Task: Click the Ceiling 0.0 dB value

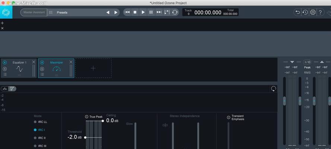Action: 112,121
